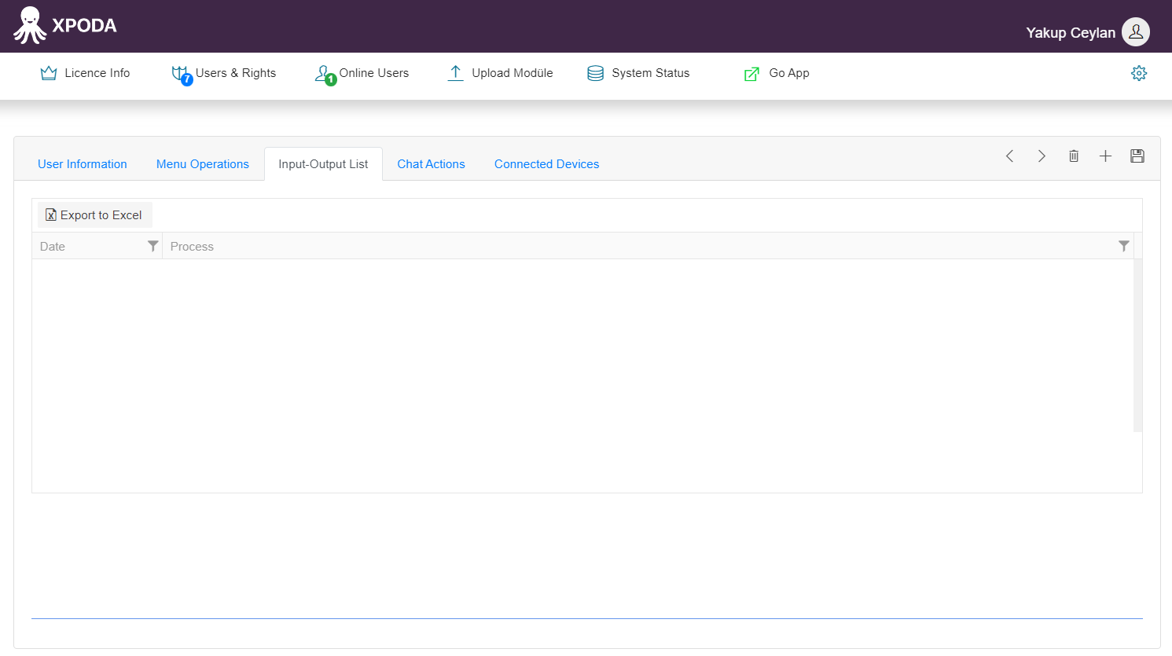Click the Users & Rights shield icon
Viewport: 1172px width, 656px height.
coord(181,74)
